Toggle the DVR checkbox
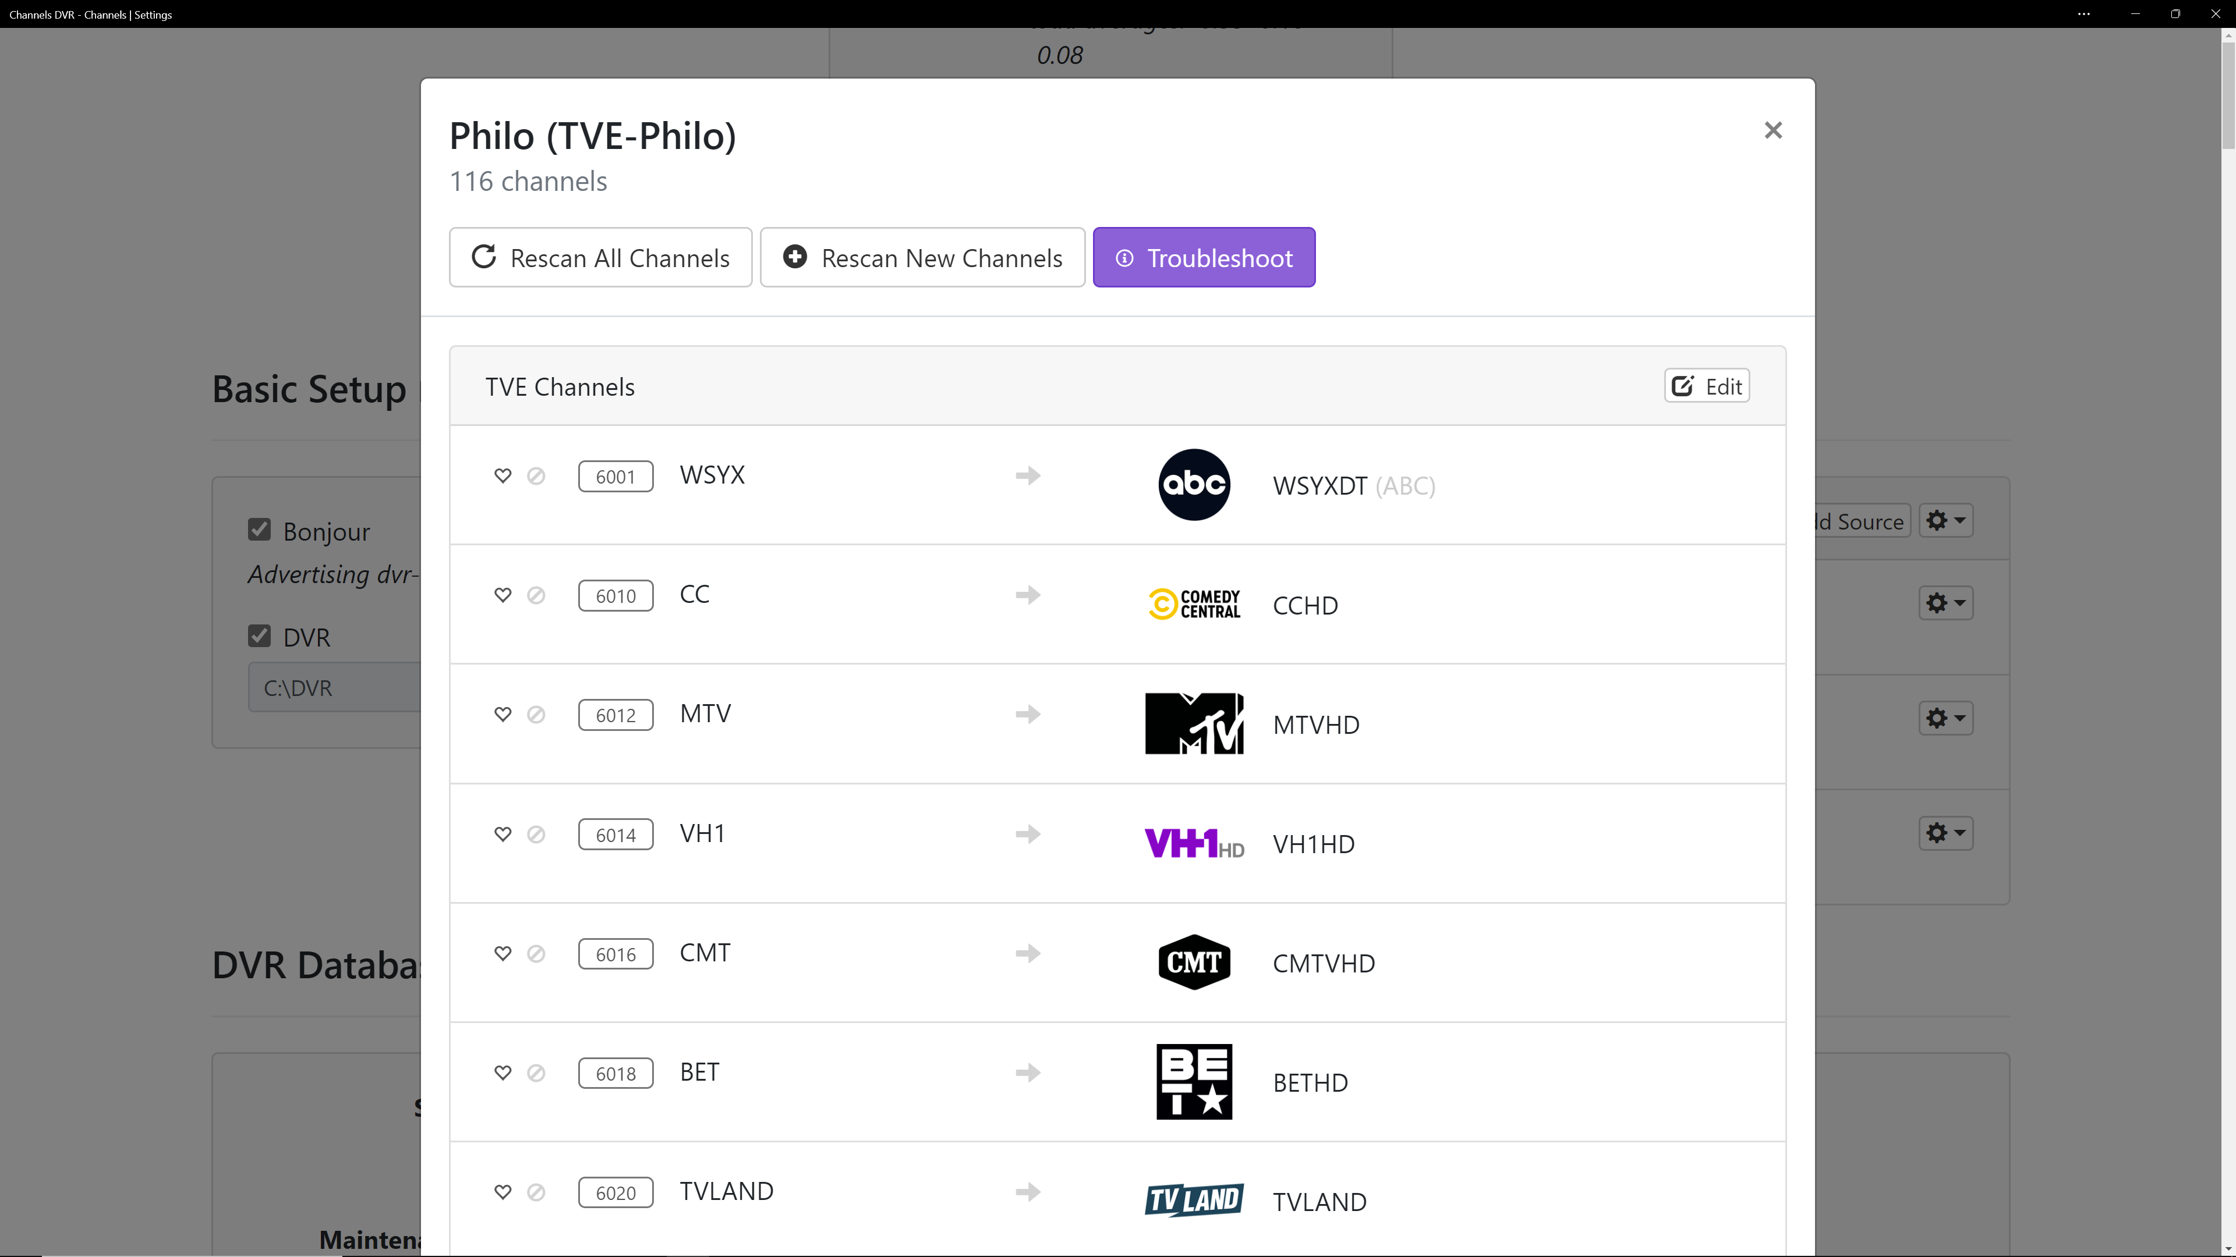The height and width of the screenshot is (1257, 2236). [260, 636]
